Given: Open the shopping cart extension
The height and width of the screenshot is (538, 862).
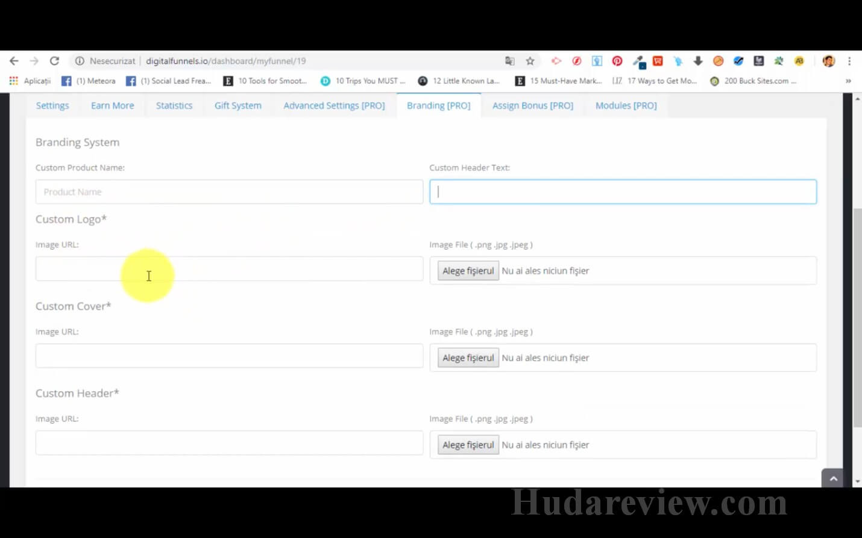Looking at the screenshot, I should pos(658,61).
